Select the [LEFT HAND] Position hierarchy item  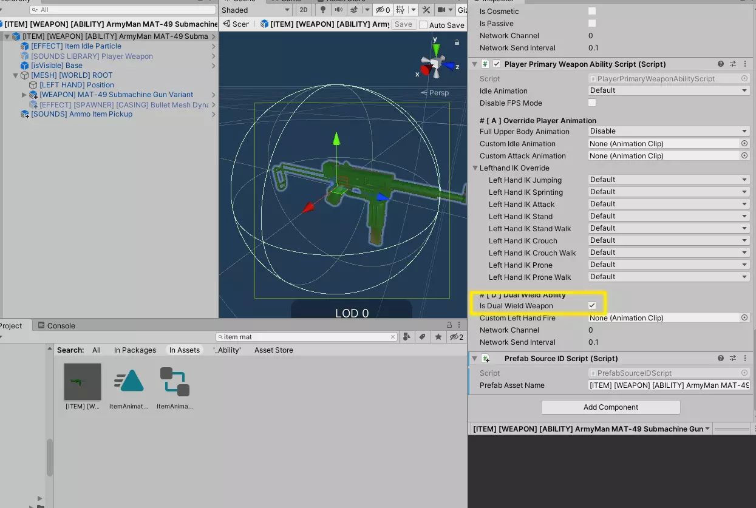[x=77, y=85]
